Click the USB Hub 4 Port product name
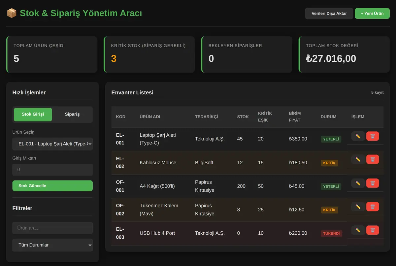396x266 pixels. coord(157,233)
